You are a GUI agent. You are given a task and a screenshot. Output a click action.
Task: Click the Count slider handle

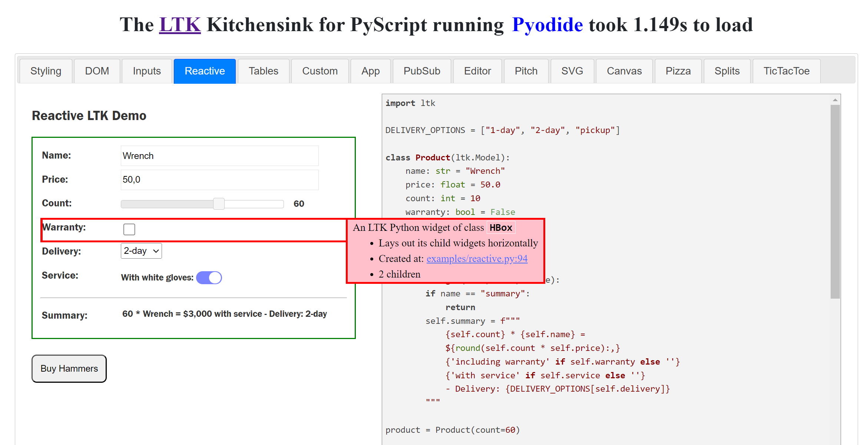coord(219,204)
